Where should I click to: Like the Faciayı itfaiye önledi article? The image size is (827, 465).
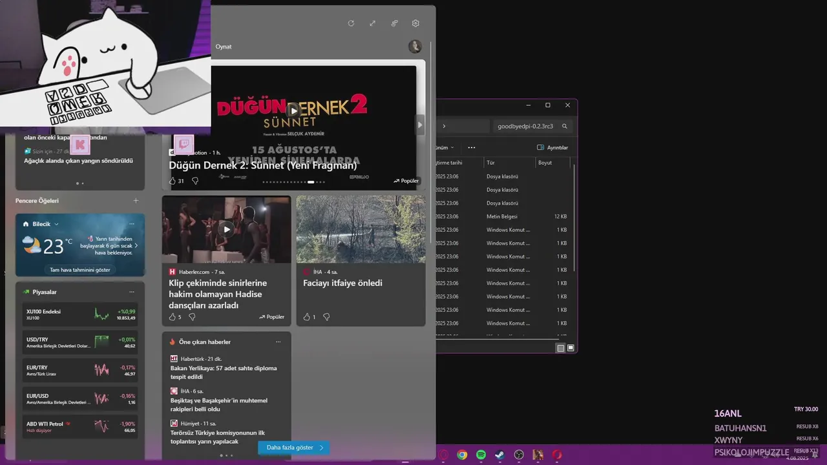tap(306, 317)
